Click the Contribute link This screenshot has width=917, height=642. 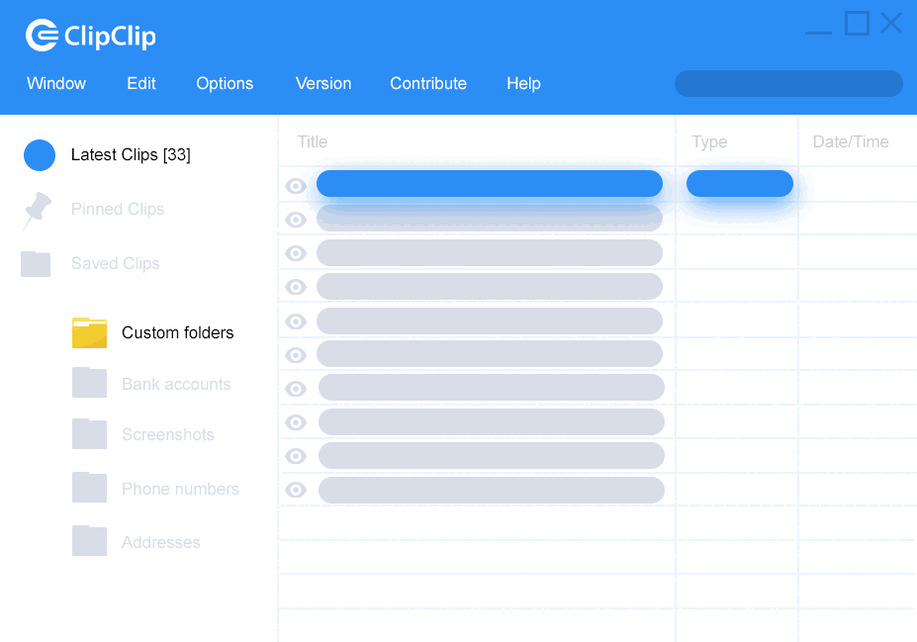[x=427, y=84]
